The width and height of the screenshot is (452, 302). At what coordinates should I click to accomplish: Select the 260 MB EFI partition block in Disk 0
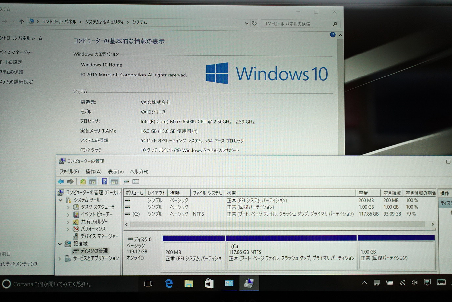(193, 252)
